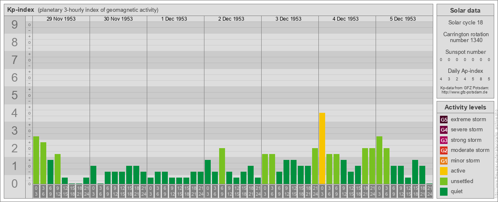498x202 pixels.
Task: Open the gfz-potsdam.de link
Action: pos(464,92)
